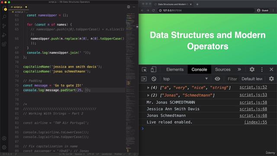Open the Manage gear in VS Code
The height and width of the screenshot is (156, 277).
tap(4, 147)
